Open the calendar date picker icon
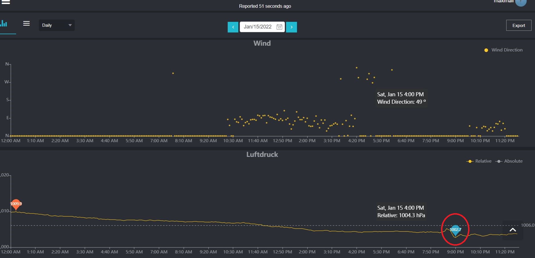535x258 pixels. 279,27
